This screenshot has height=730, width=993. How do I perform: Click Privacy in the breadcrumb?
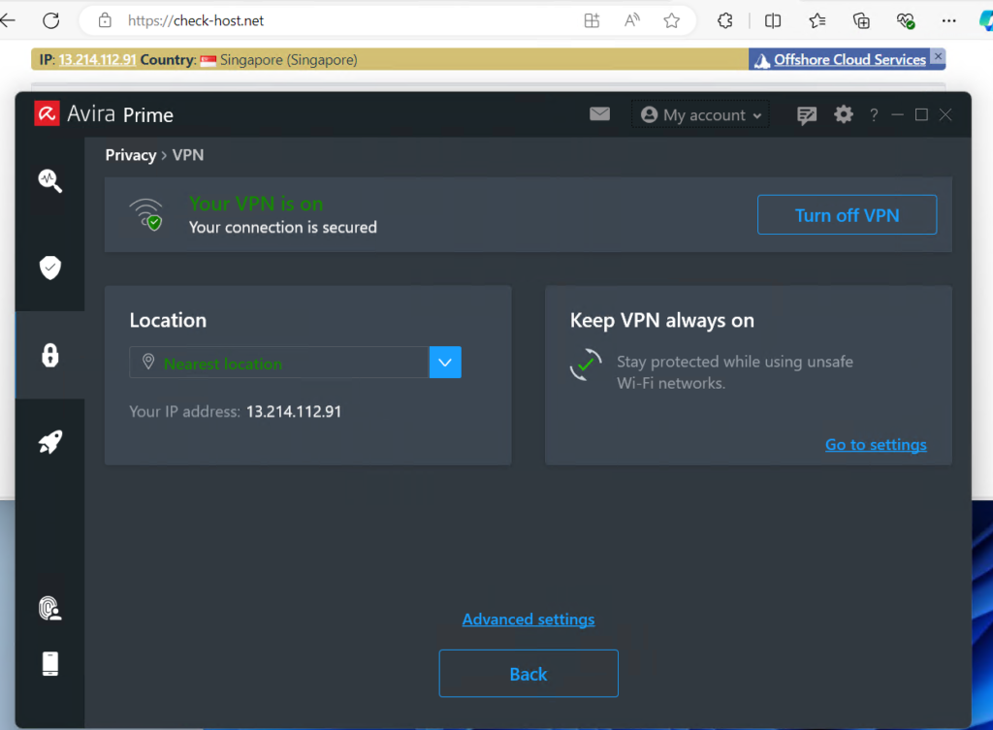pos(131,155)
